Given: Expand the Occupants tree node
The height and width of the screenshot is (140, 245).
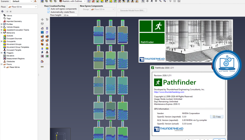Looking at the screenshot, I should [1, 41].
